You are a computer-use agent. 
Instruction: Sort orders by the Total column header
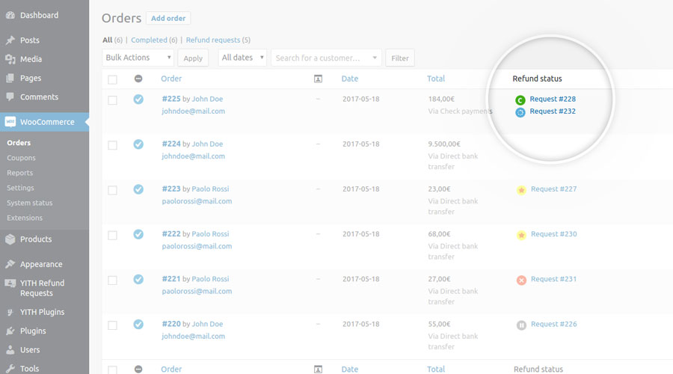[x=436, y=79]
